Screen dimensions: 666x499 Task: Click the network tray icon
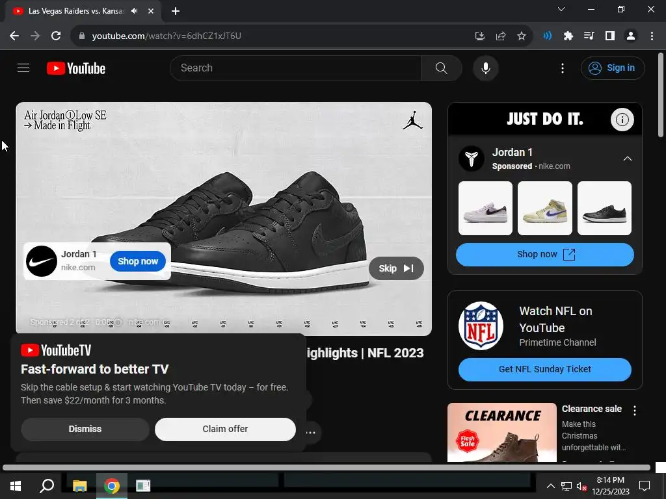click(x=566, y=486)
